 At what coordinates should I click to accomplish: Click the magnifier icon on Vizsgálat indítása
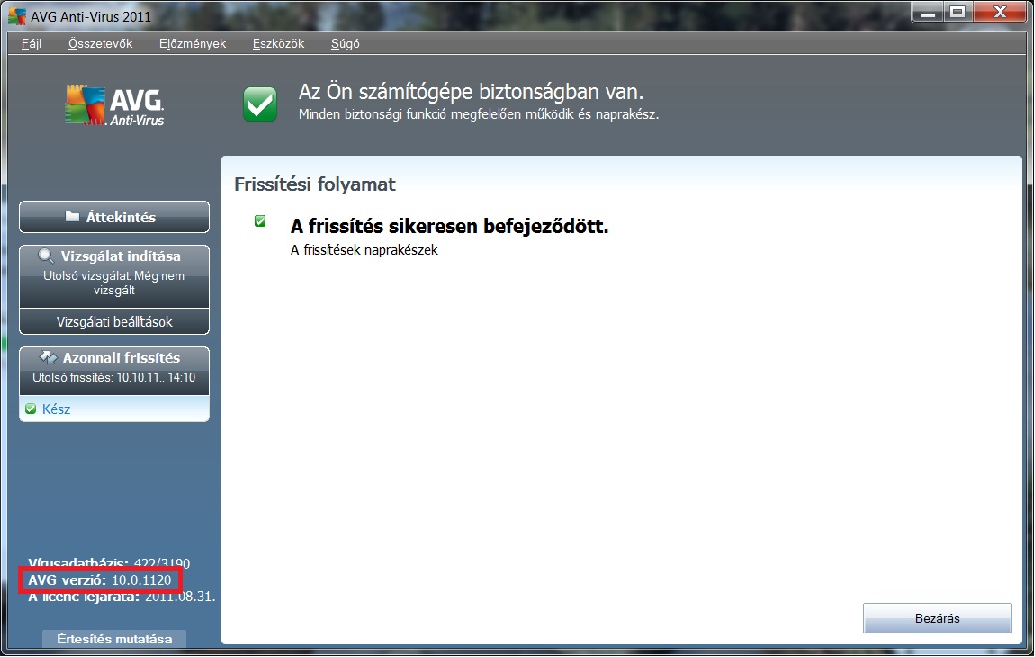click(x=46, y=256)
